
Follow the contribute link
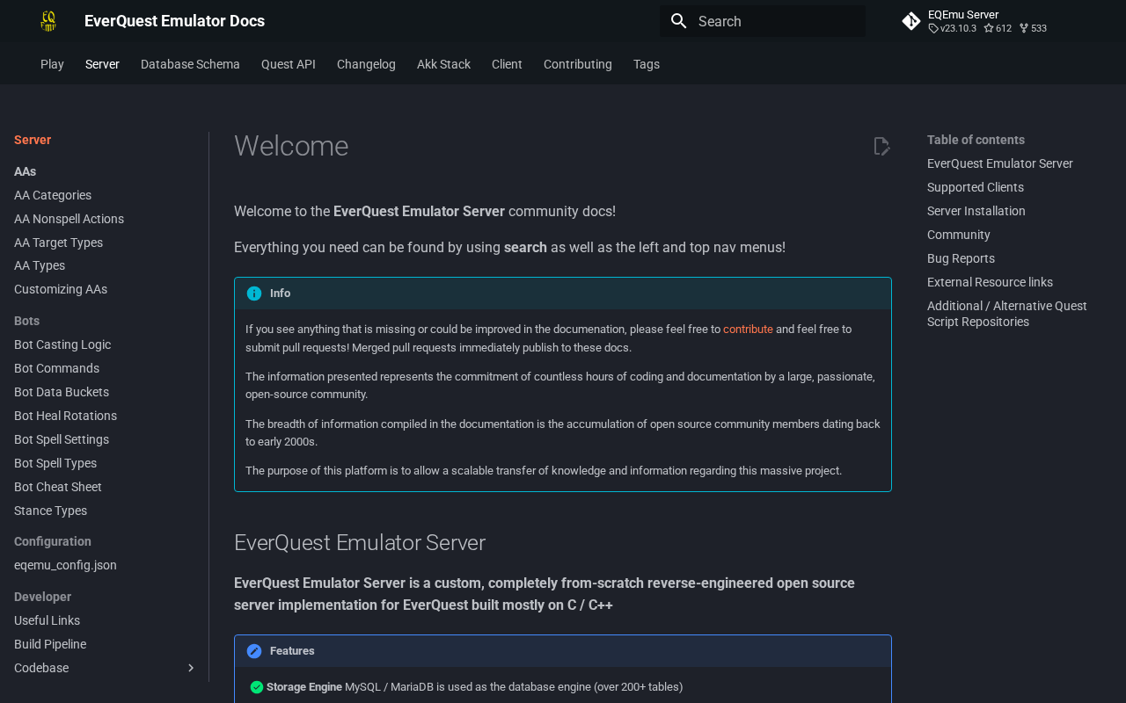pos(748,330)
